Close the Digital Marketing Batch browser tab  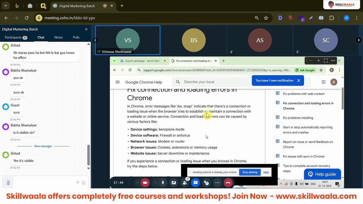click(112, 6)
